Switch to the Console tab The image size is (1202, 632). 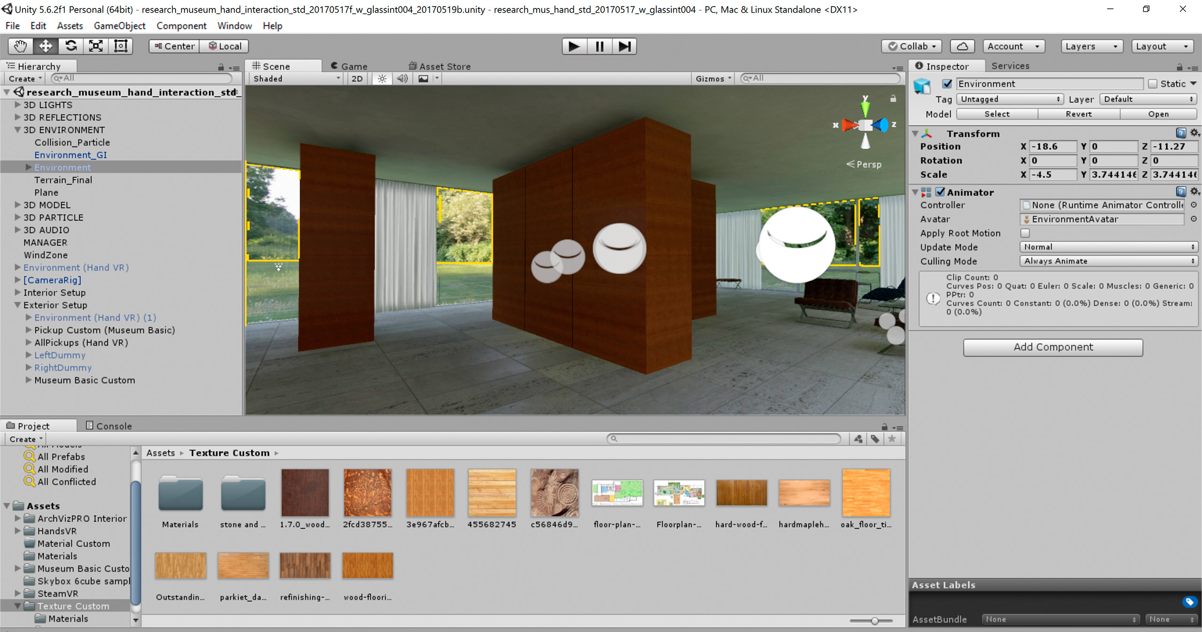point(109,426)
